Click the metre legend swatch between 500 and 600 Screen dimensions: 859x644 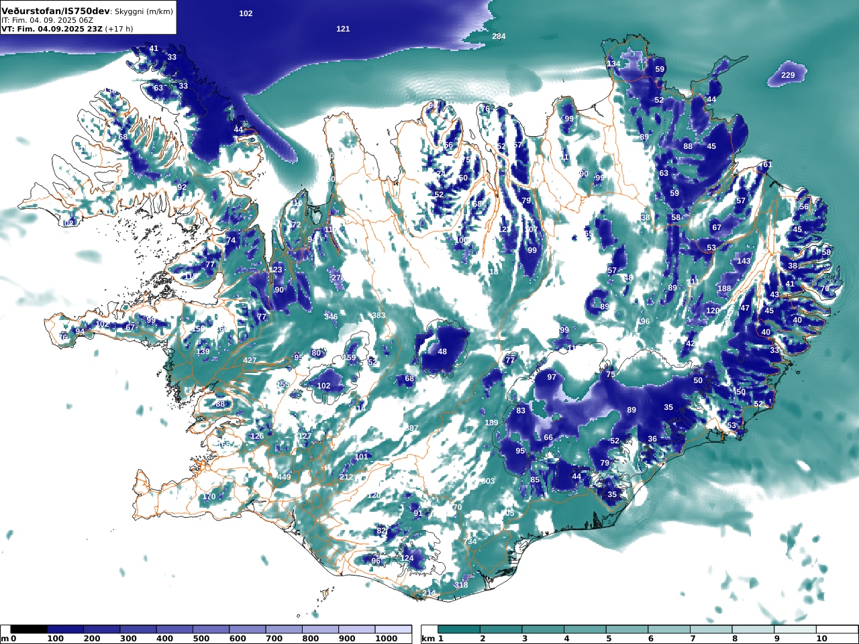click(211, 629)
